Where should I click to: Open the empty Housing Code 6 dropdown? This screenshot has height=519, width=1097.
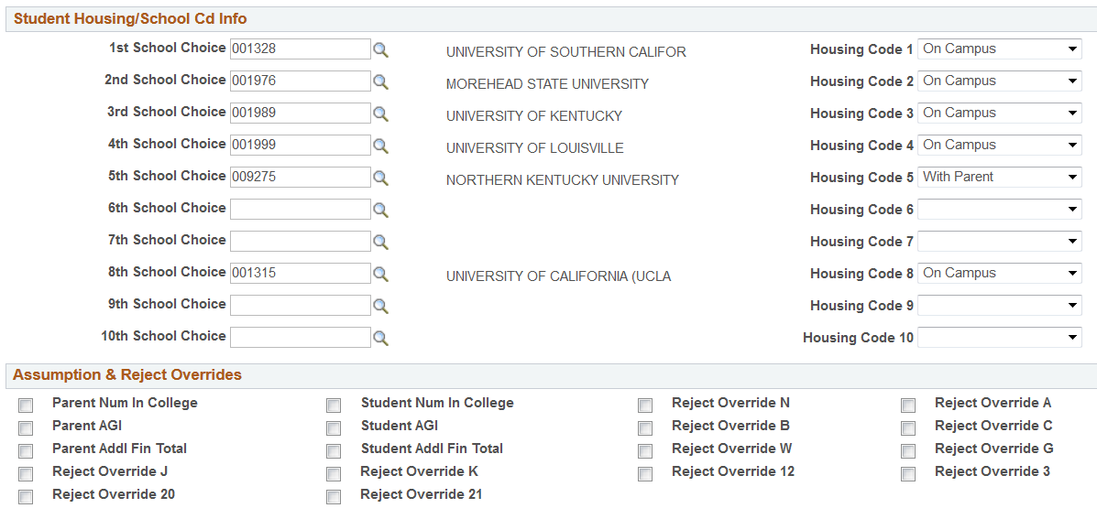point(999,210)
